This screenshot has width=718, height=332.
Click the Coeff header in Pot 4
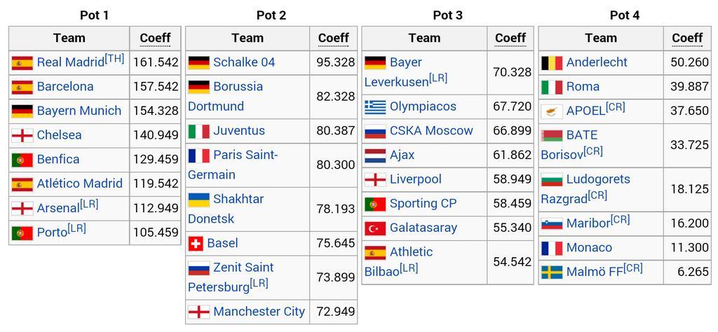[687, 38]
